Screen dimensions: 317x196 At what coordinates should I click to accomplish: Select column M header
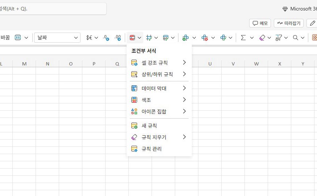[24, 64]
